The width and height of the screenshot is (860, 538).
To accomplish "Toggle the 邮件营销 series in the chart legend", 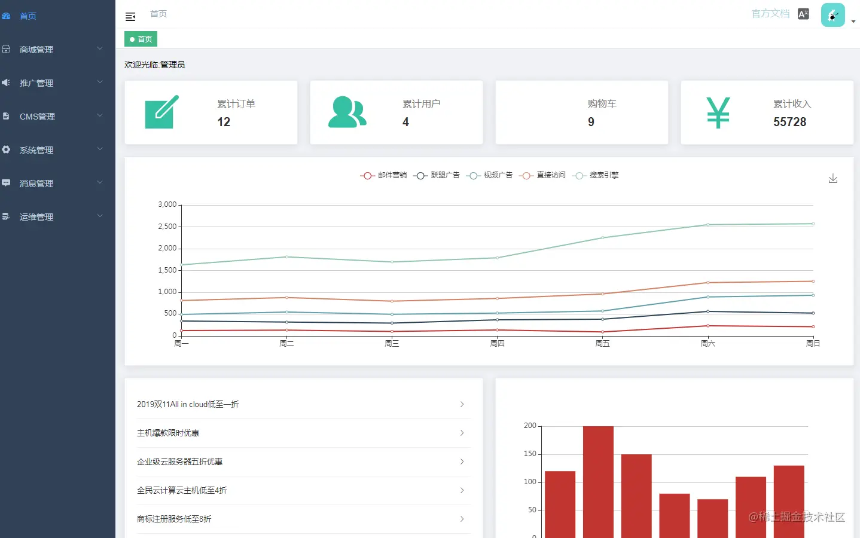I will [383, 175].
